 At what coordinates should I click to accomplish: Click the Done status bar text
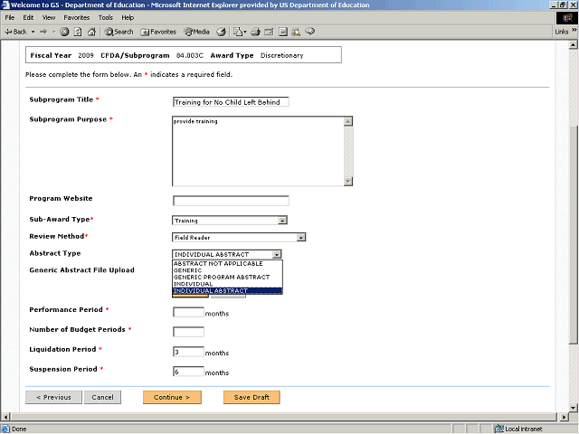19,429
